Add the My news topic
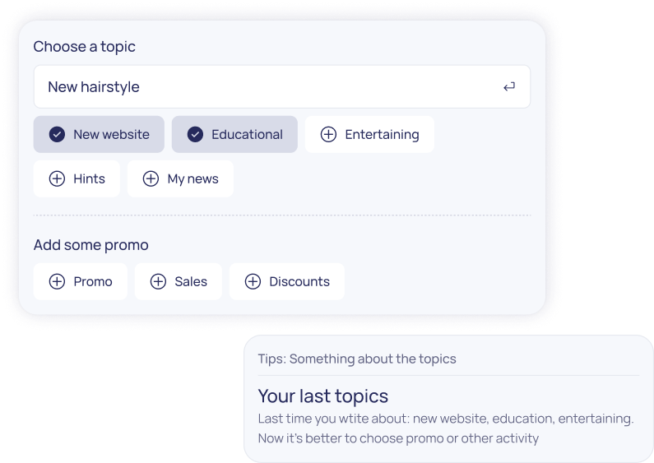 click(181, 178)
